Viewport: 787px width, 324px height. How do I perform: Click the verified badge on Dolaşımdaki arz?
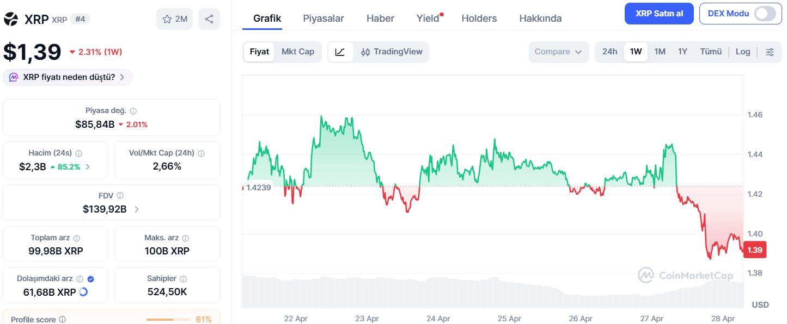[x=91, y=279]
